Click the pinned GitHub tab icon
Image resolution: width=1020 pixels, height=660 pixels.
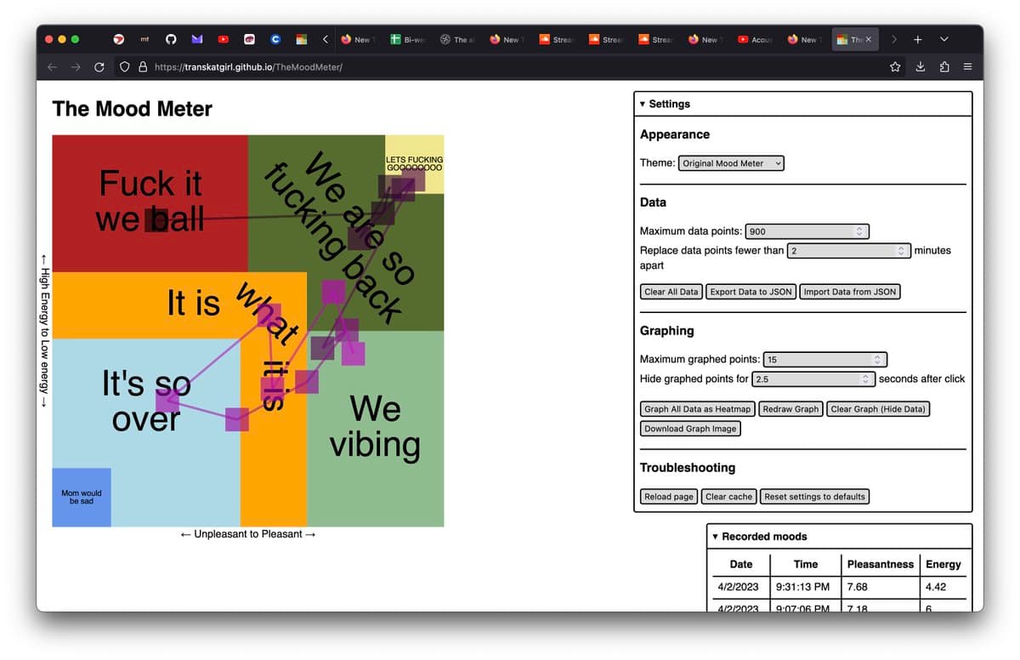pyautogui.click(x=171, y=39)
